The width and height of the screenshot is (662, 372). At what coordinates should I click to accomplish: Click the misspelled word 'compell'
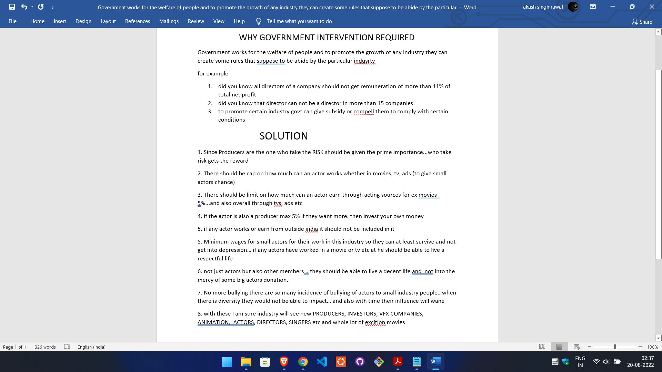[363, 112]
